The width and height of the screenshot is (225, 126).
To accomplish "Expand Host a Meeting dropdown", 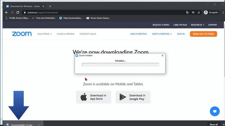I will point(162,34).
